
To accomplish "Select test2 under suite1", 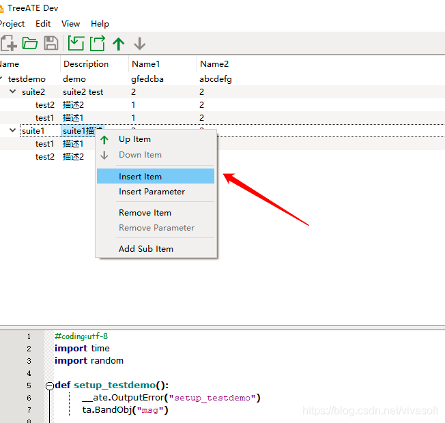I will [44, 157].
